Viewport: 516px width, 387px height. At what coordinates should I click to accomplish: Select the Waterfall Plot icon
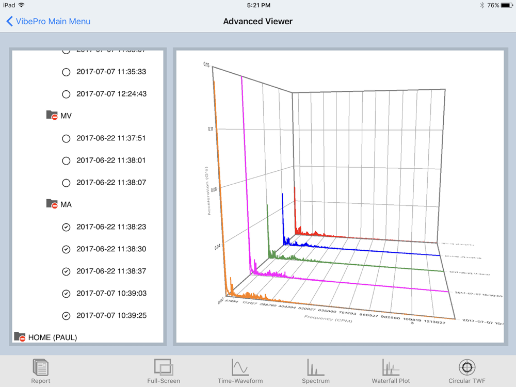coord(391,367)
